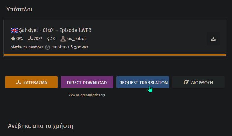Open the os_robot uploader profile name
The height and width of the screenshot is (136, 232).
point(77,39)
